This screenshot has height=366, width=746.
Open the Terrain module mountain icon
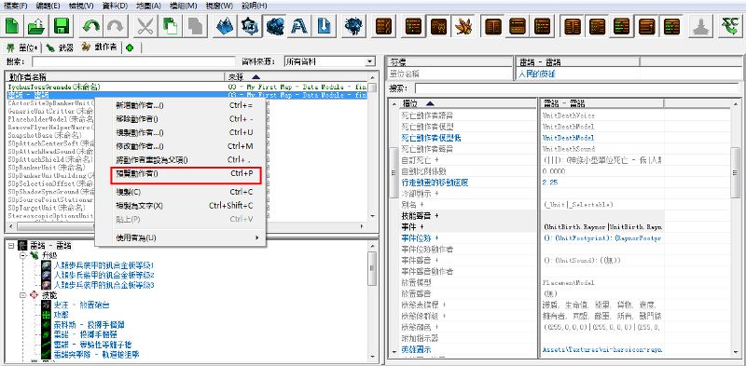point(224,25)
